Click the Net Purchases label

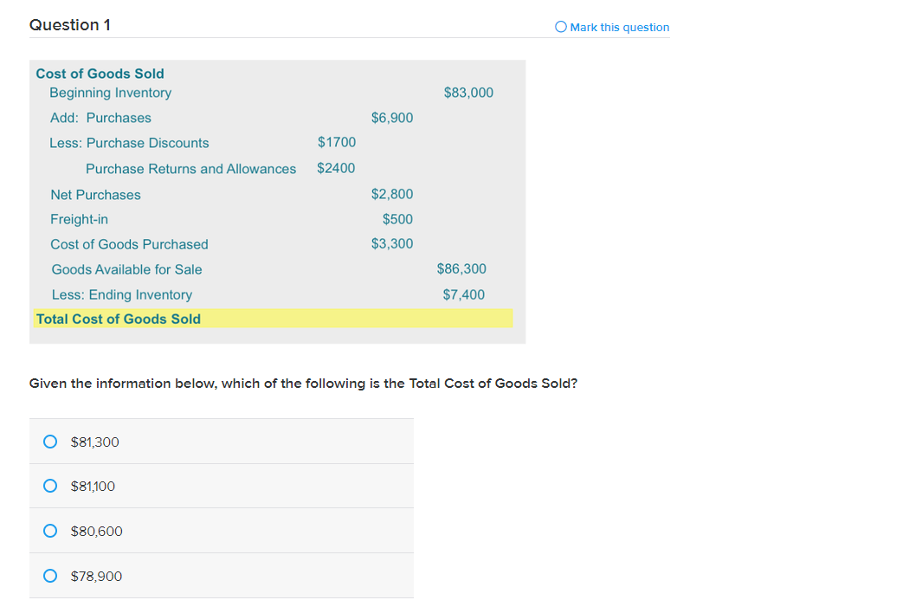click(x=95, y=195)
